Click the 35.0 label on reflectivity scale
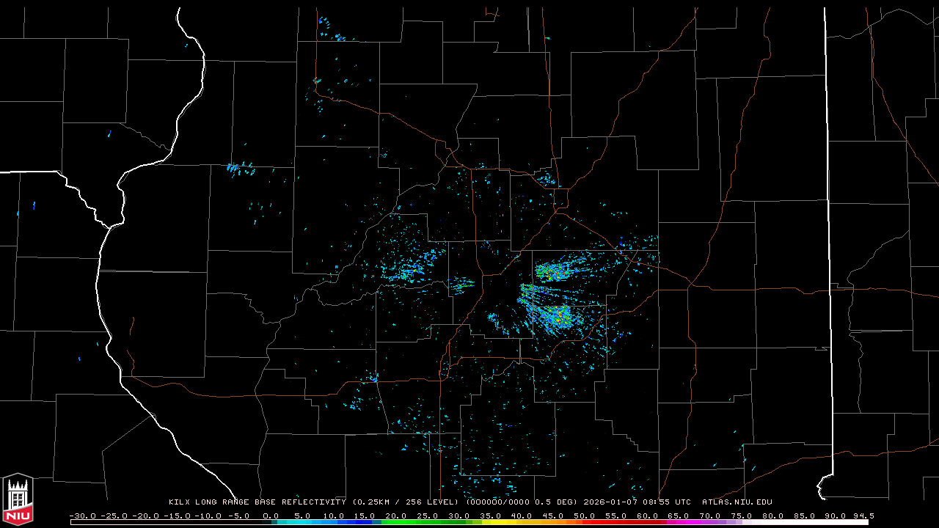This screenshot has width=939, height=528. 490,516
